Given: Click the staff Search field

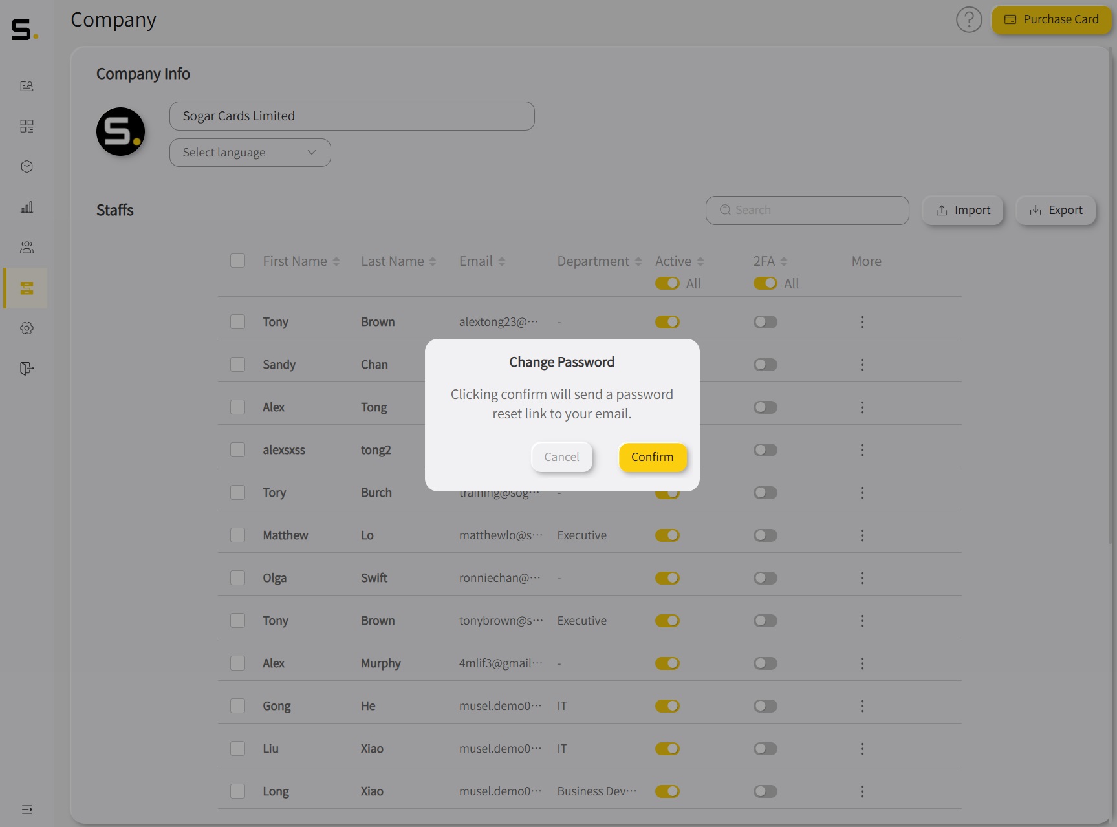Looking at the screenshot, I should coord(807,210).
